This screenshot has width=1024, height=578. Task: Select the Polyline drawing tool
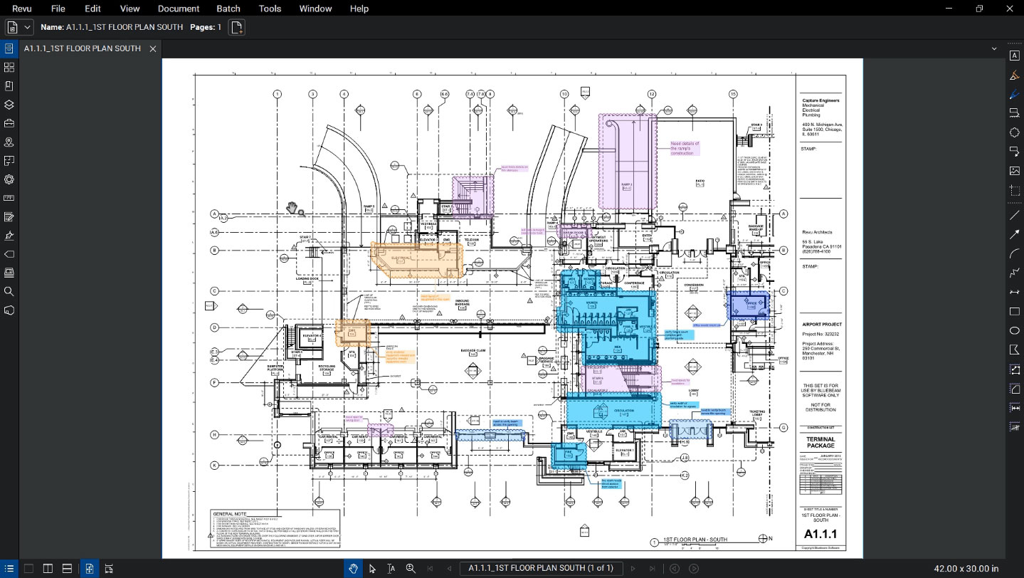(x=1015, y=273)
